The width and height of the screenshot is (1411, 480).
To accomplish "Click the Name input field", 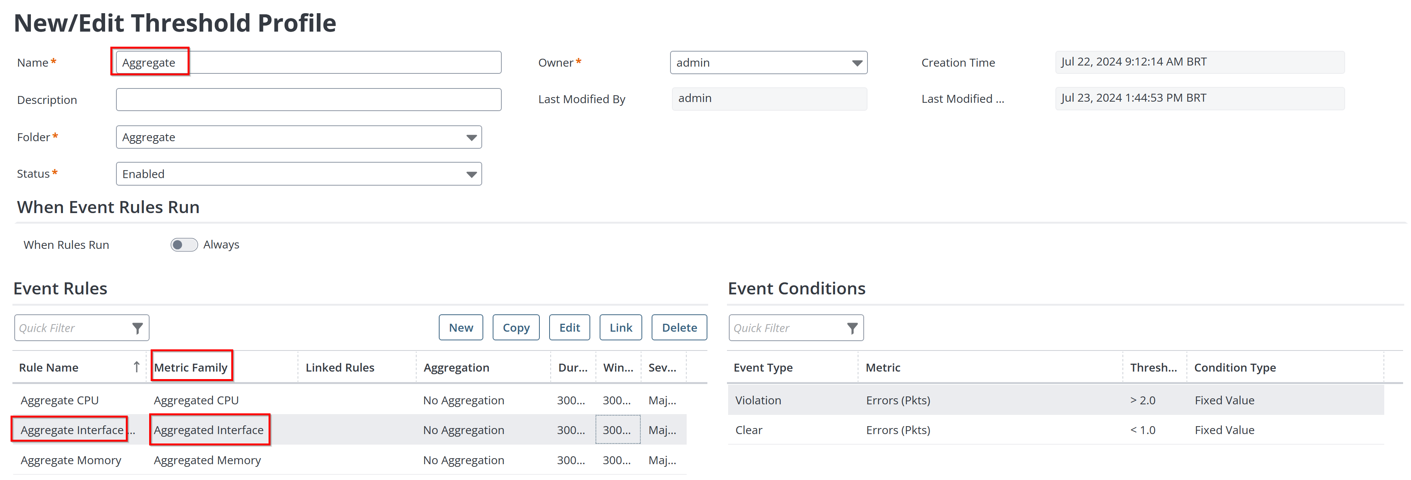I will (329, 63).
